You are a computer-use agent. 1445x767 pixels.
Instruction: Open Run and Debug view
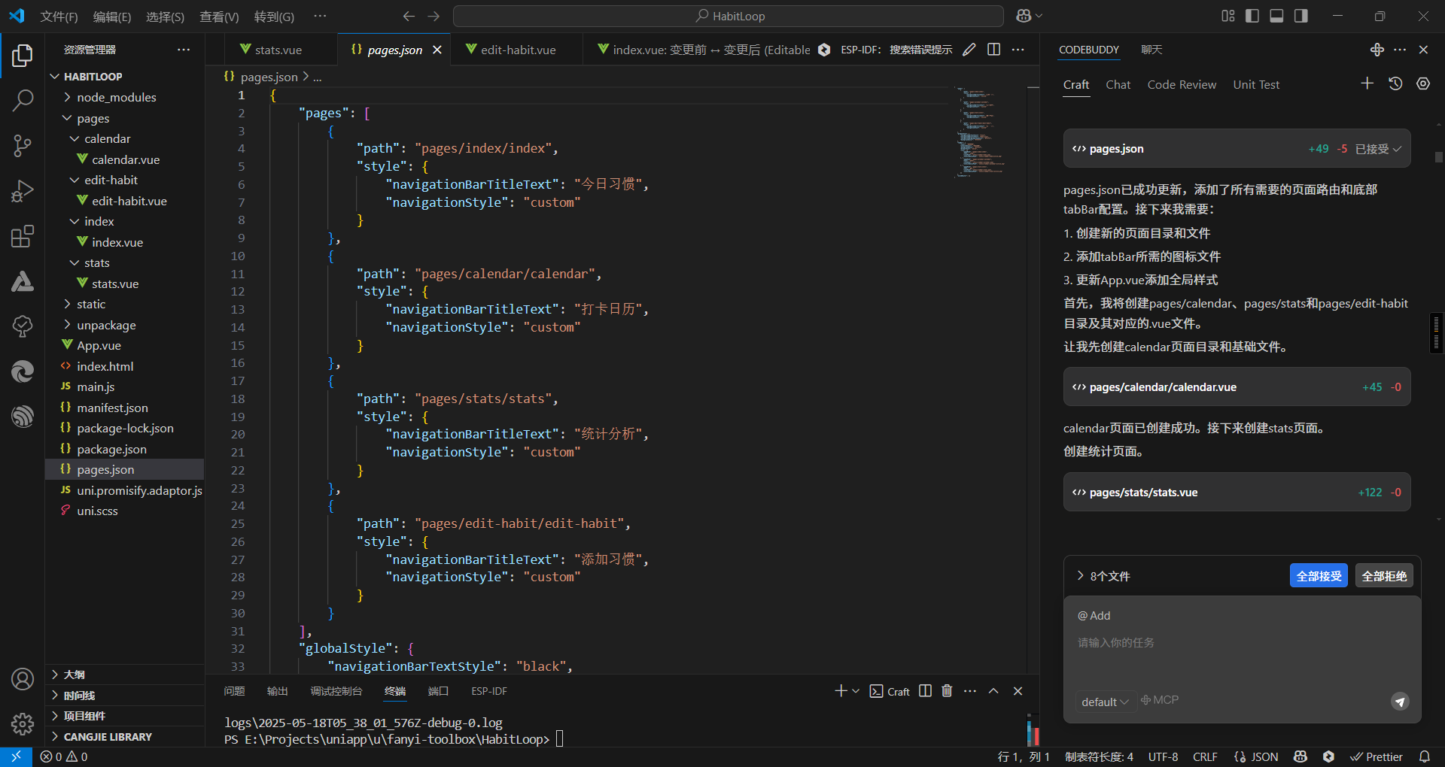[23, 191]
